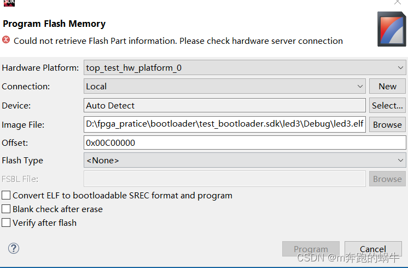Click the Device Auto Detect field
The image size is (408, 268).
tap(225, 105)
